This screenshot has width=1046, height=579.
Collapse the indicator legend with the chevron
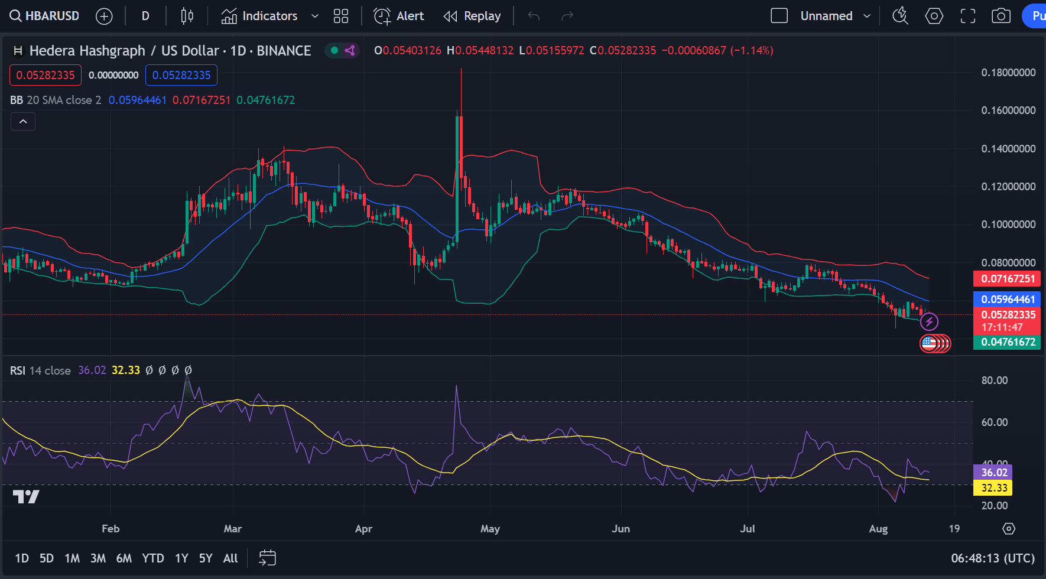click(x=23, y=122)
